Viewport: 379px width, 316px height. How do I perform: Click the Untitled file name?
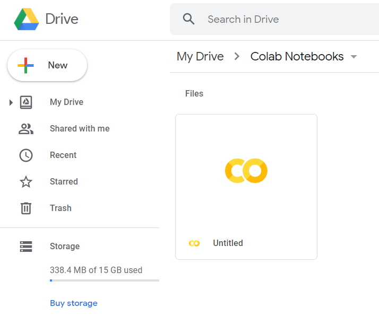point(228,243)
